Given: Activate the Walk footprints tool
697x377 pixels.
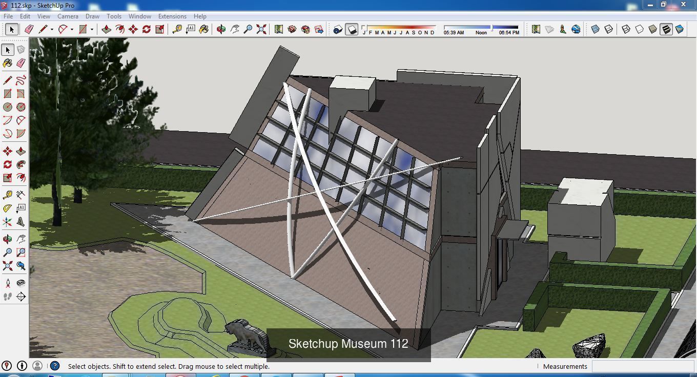Looking at the screenshot, I should [7, 296].
